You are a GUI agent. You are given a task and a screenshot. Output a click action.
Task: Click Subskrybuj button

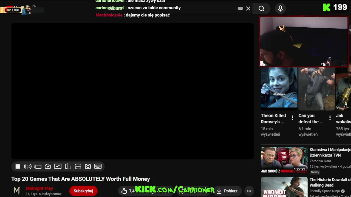83,191
